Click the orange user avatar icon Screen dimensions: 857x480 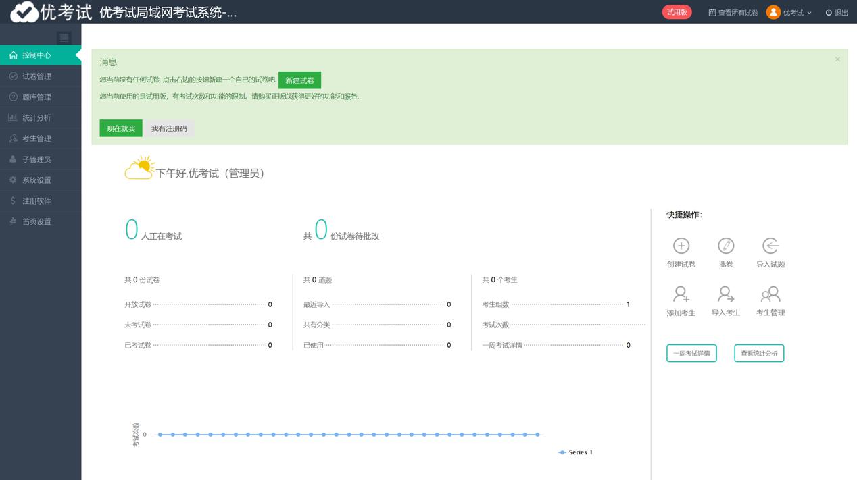773,13
